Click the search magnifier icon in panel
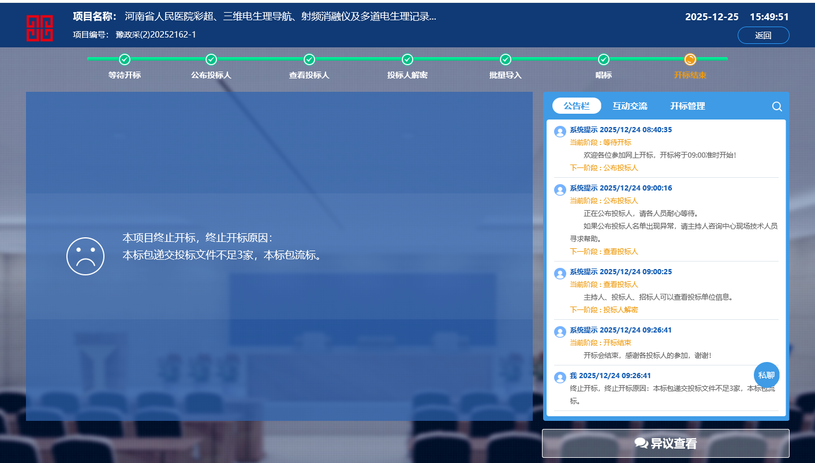The image size is (815, 463). click(777, 106)
